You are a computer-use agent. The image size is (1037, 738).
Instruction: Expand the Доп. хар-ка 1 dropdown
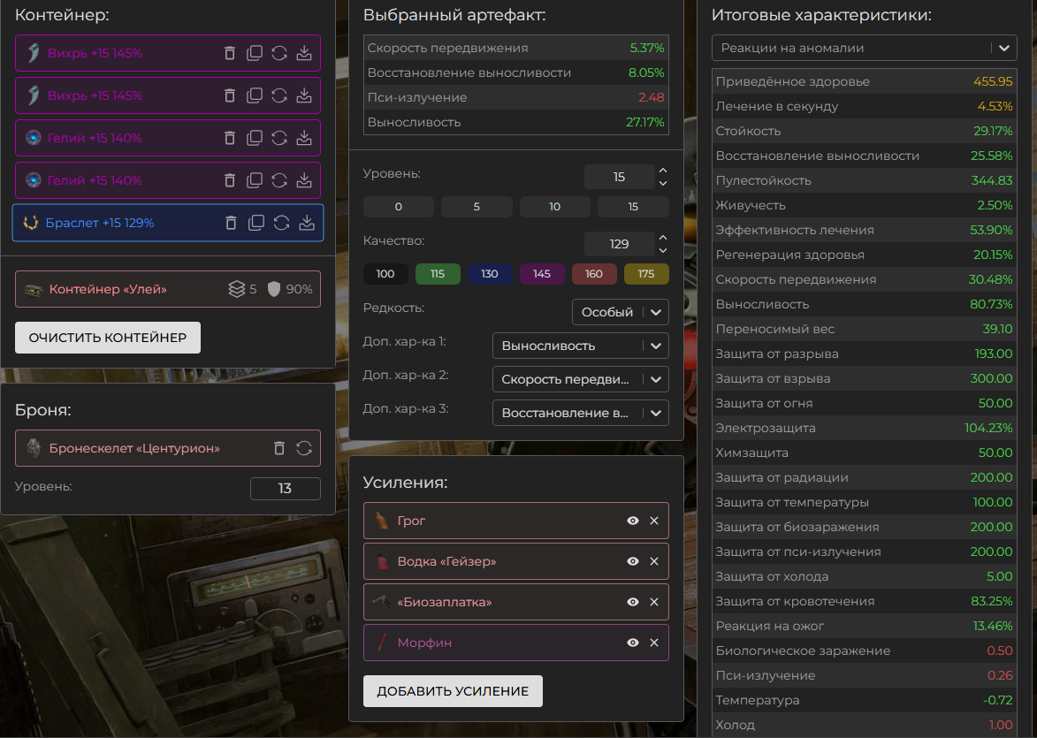(x=580, y=346)
